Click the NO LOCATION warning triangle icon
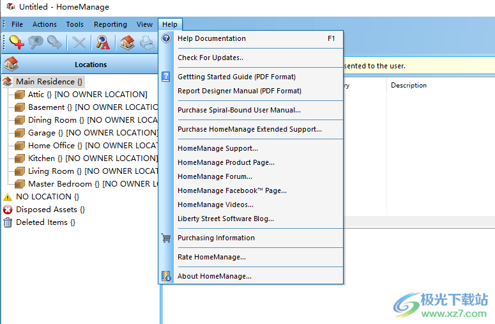The height and width of the screenshot is (324, 495). click(8, 197)
